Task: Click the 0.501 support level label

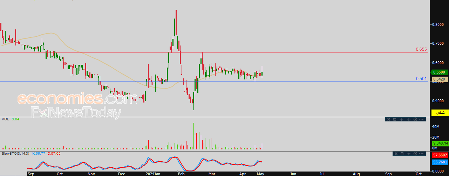Action: (421, 79)
